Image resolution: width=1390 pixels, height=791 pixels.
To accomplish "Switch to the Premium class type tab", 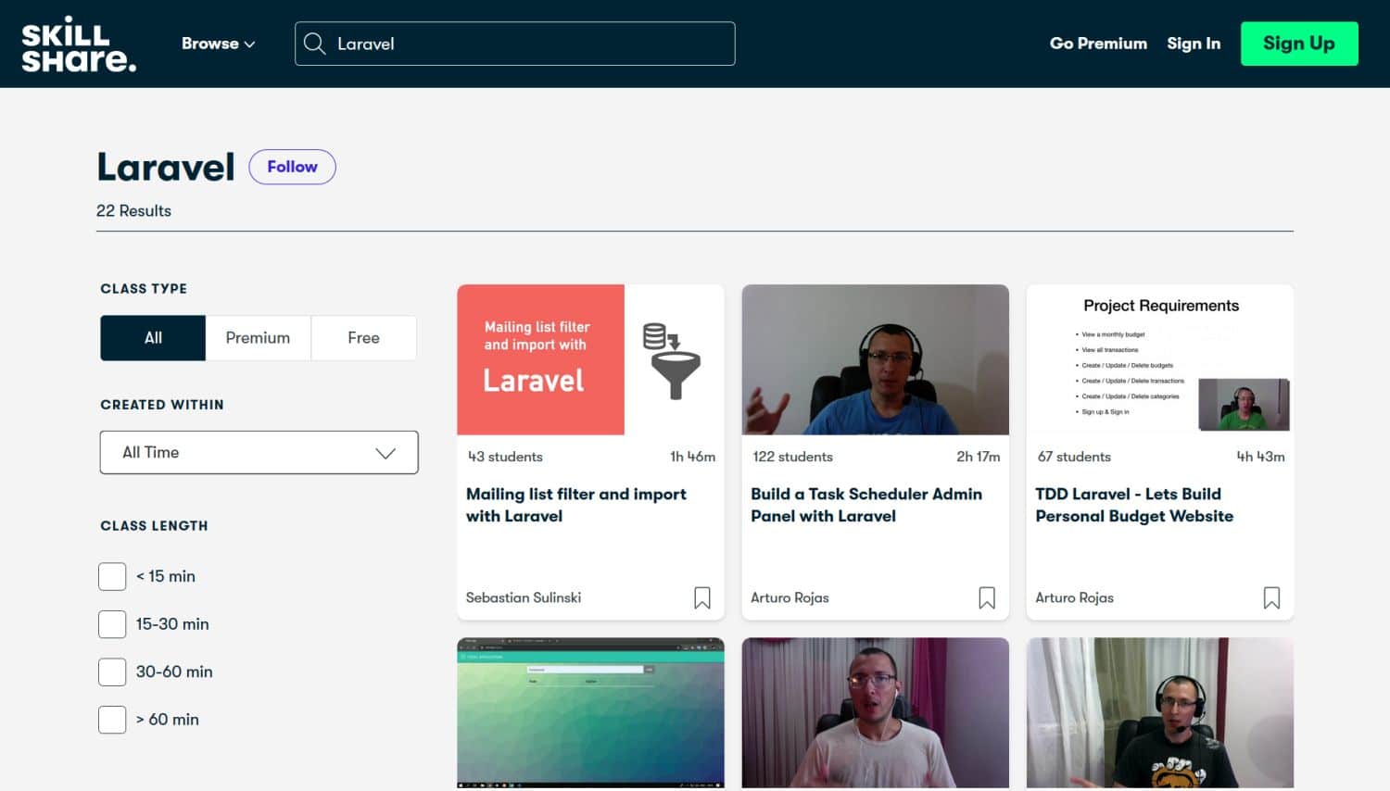I will pos(258,337).
